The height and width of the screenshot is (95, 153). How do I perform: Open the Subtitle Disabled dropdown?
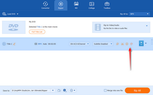pyautogui.click(x=103, y=44)
